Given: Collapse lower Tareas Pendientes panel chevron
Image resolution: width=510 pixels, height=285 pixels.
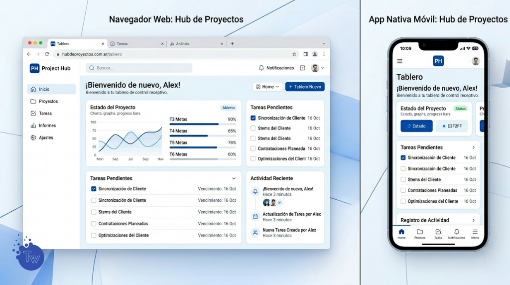Looking at the screenshot, I should [x=234, y=178].
